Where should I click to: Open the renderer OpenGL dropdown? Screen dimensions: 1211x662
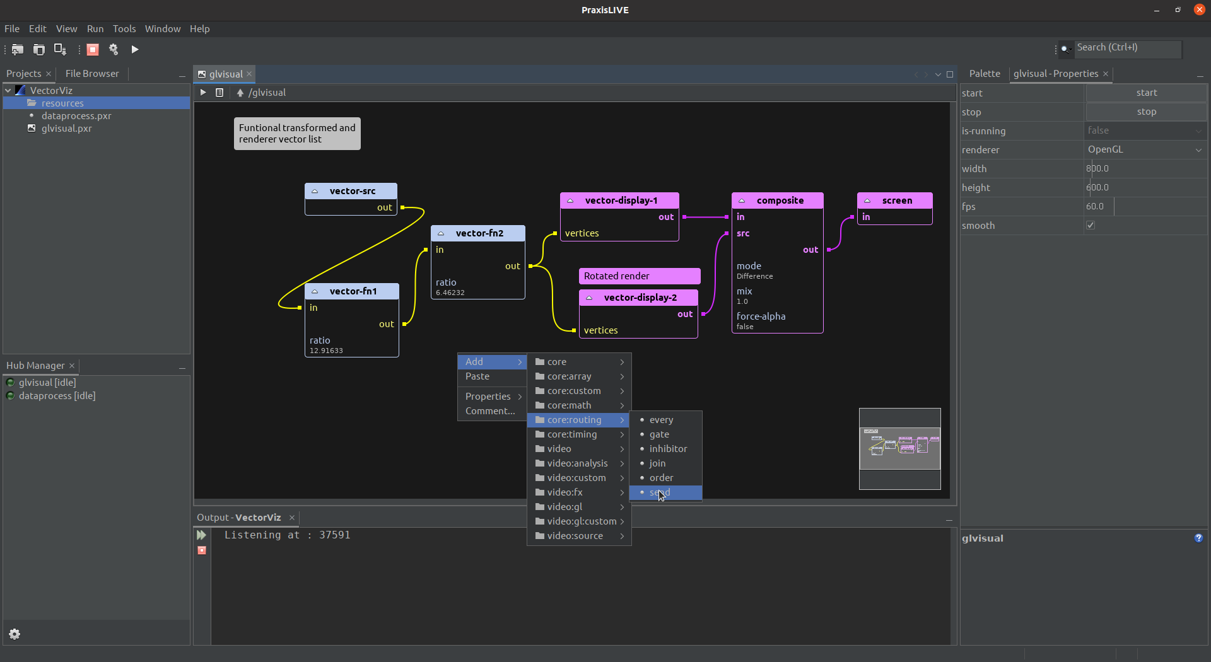coord(1198,150)
